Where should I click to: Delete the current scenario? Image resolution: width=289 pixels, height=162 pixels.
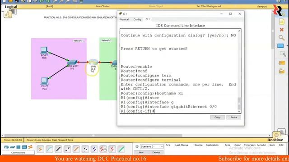click(156, 153)
